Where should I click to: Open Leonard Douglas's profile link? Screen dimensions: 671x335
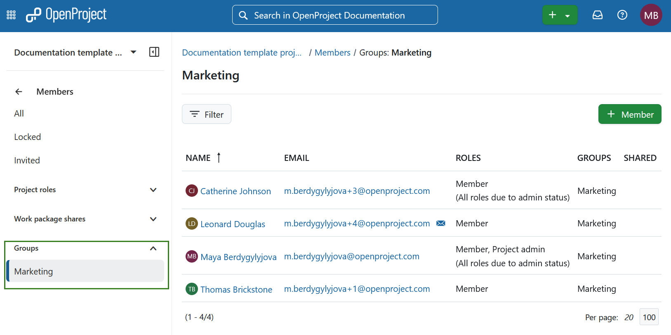click(x=233, y=224)
